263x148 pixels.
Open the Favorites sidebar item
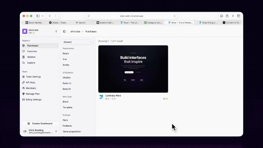pos(40,51)
